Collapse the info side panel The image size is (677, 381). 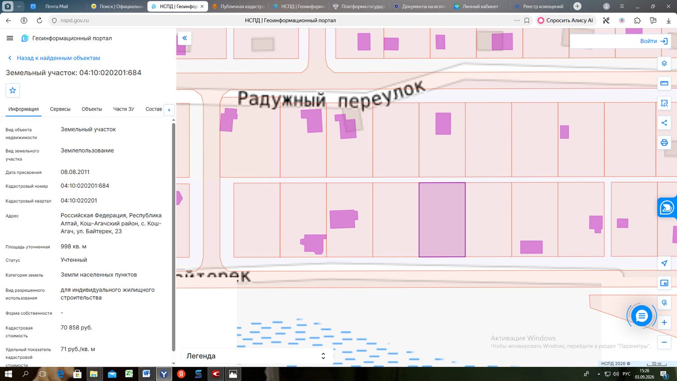(x=185, y=38)
